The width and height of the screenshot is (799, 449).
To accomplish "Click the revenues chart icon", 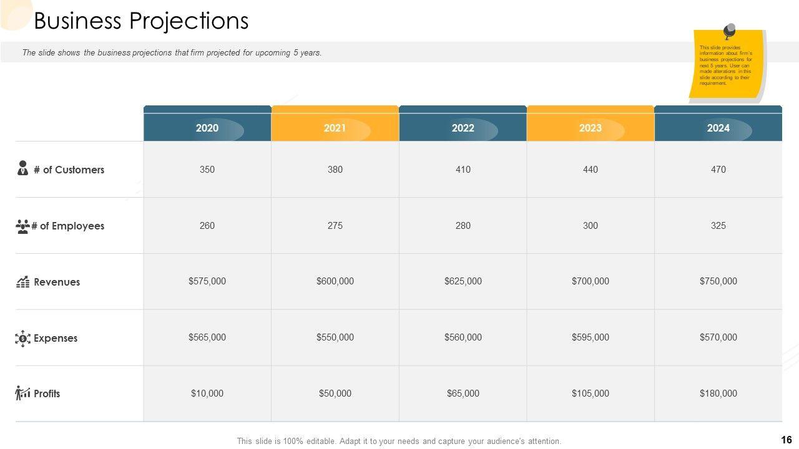I will click(22, 282).
